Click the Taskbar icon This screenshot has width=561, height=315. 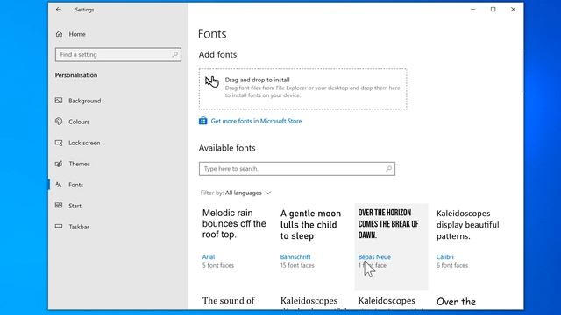click(59, 227)
